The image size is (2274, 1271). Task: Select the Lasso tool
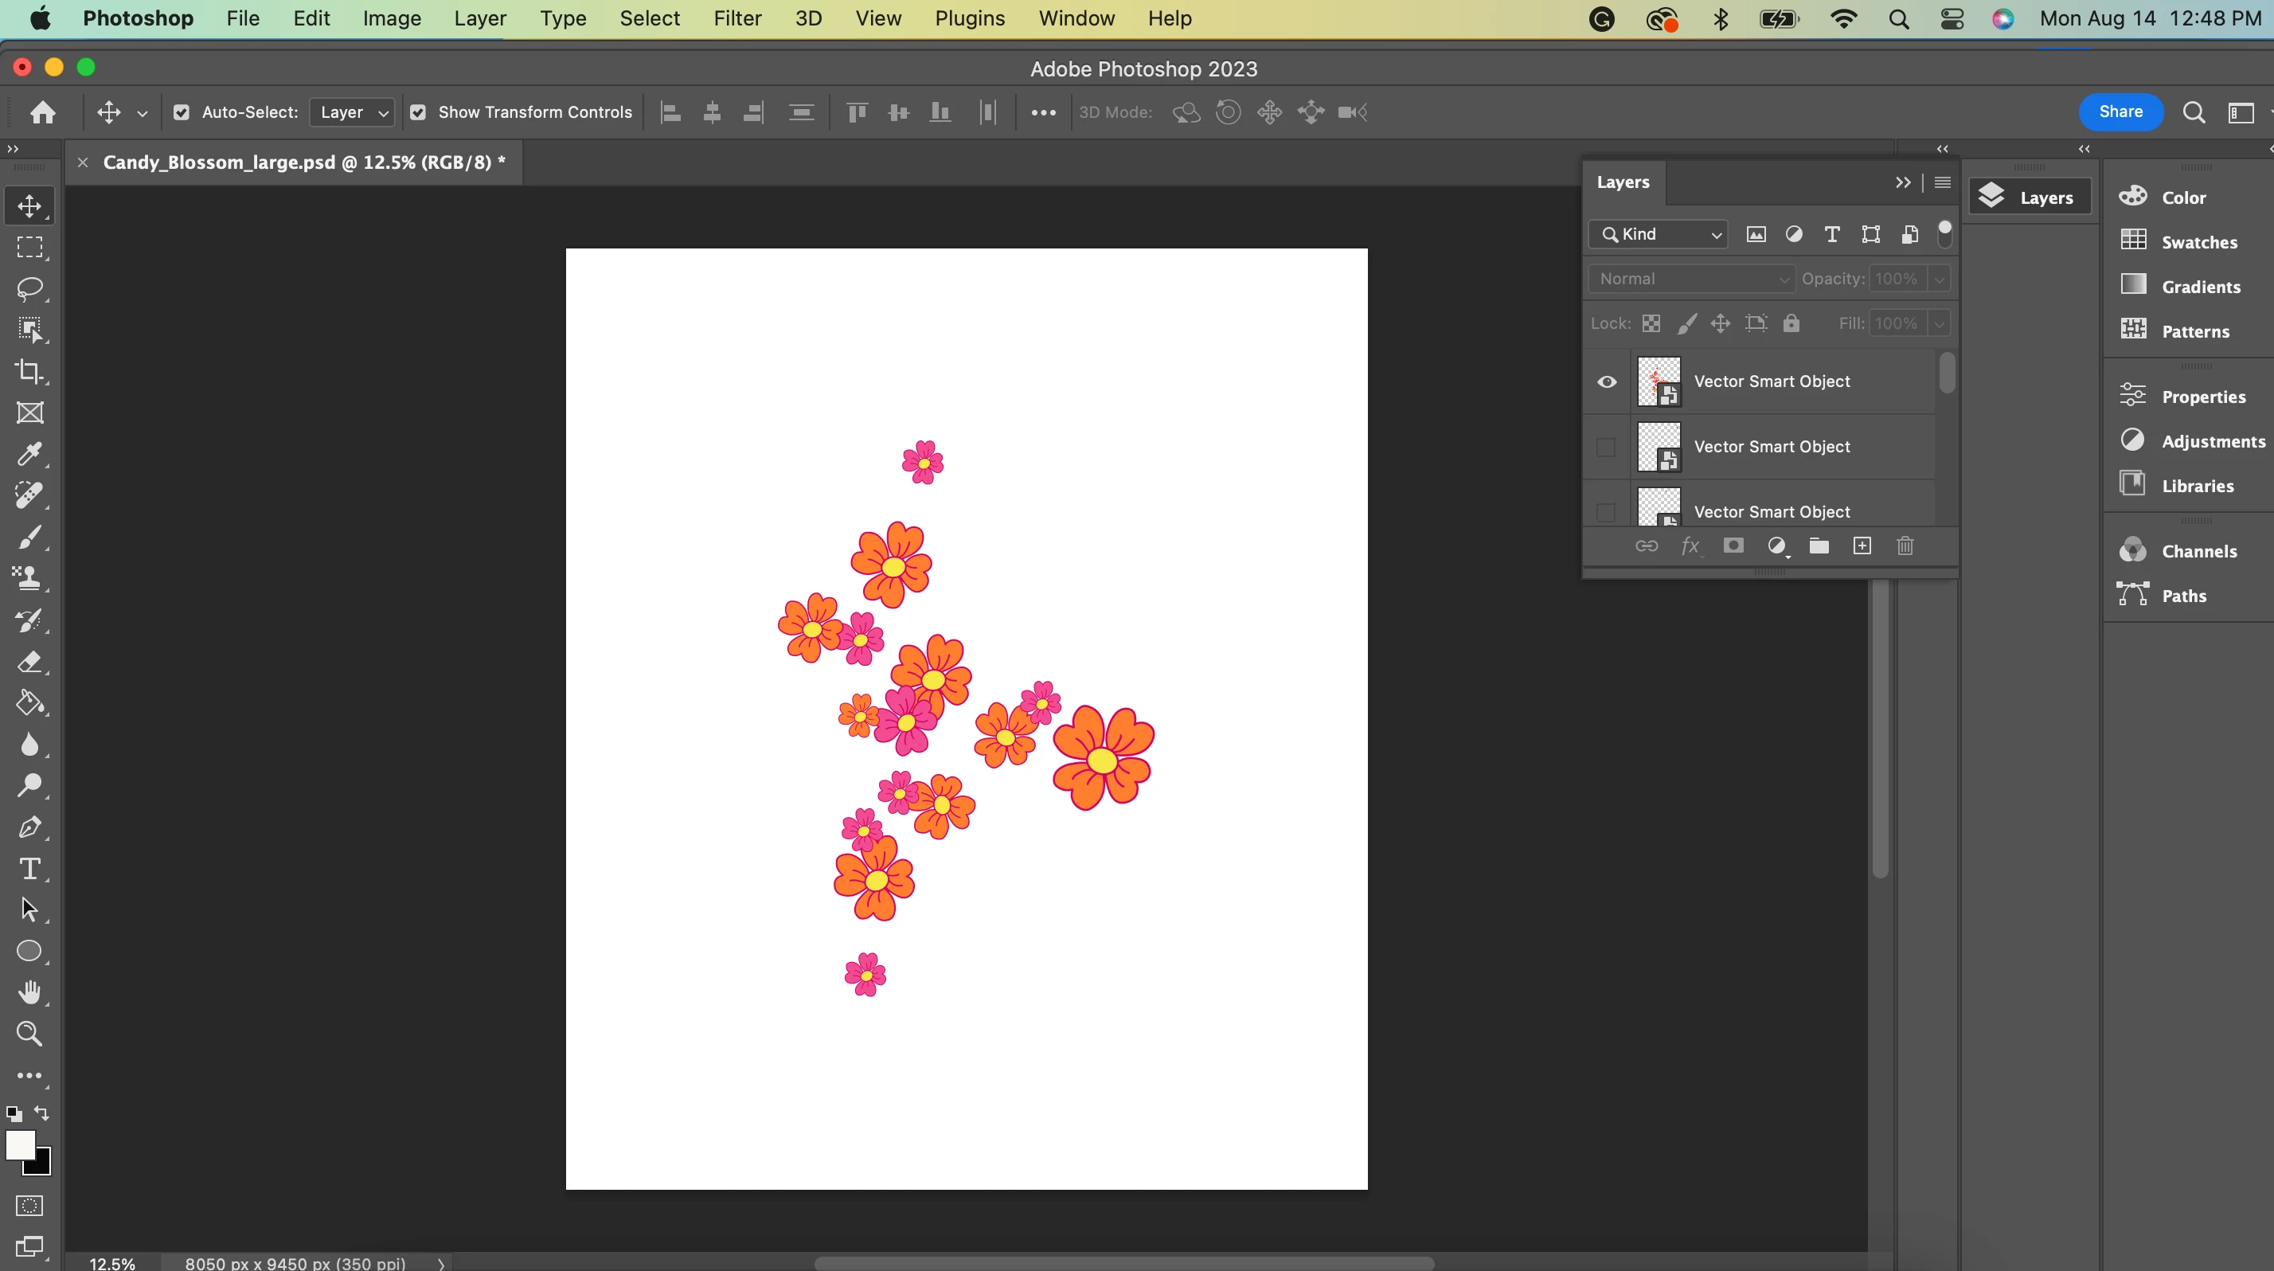(29, 288)
